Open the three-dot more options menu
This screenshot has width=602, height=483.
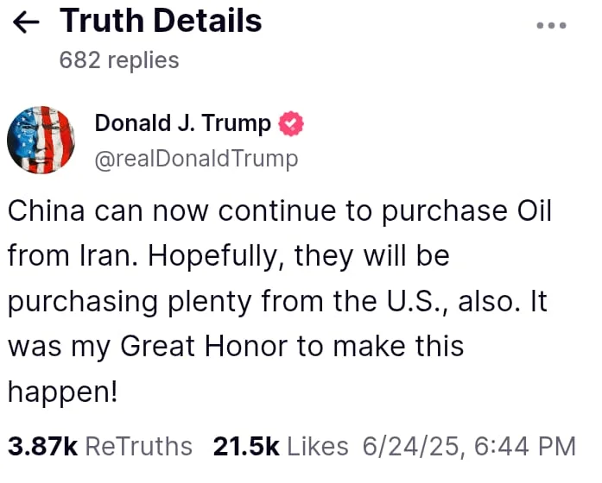[550, 25]
